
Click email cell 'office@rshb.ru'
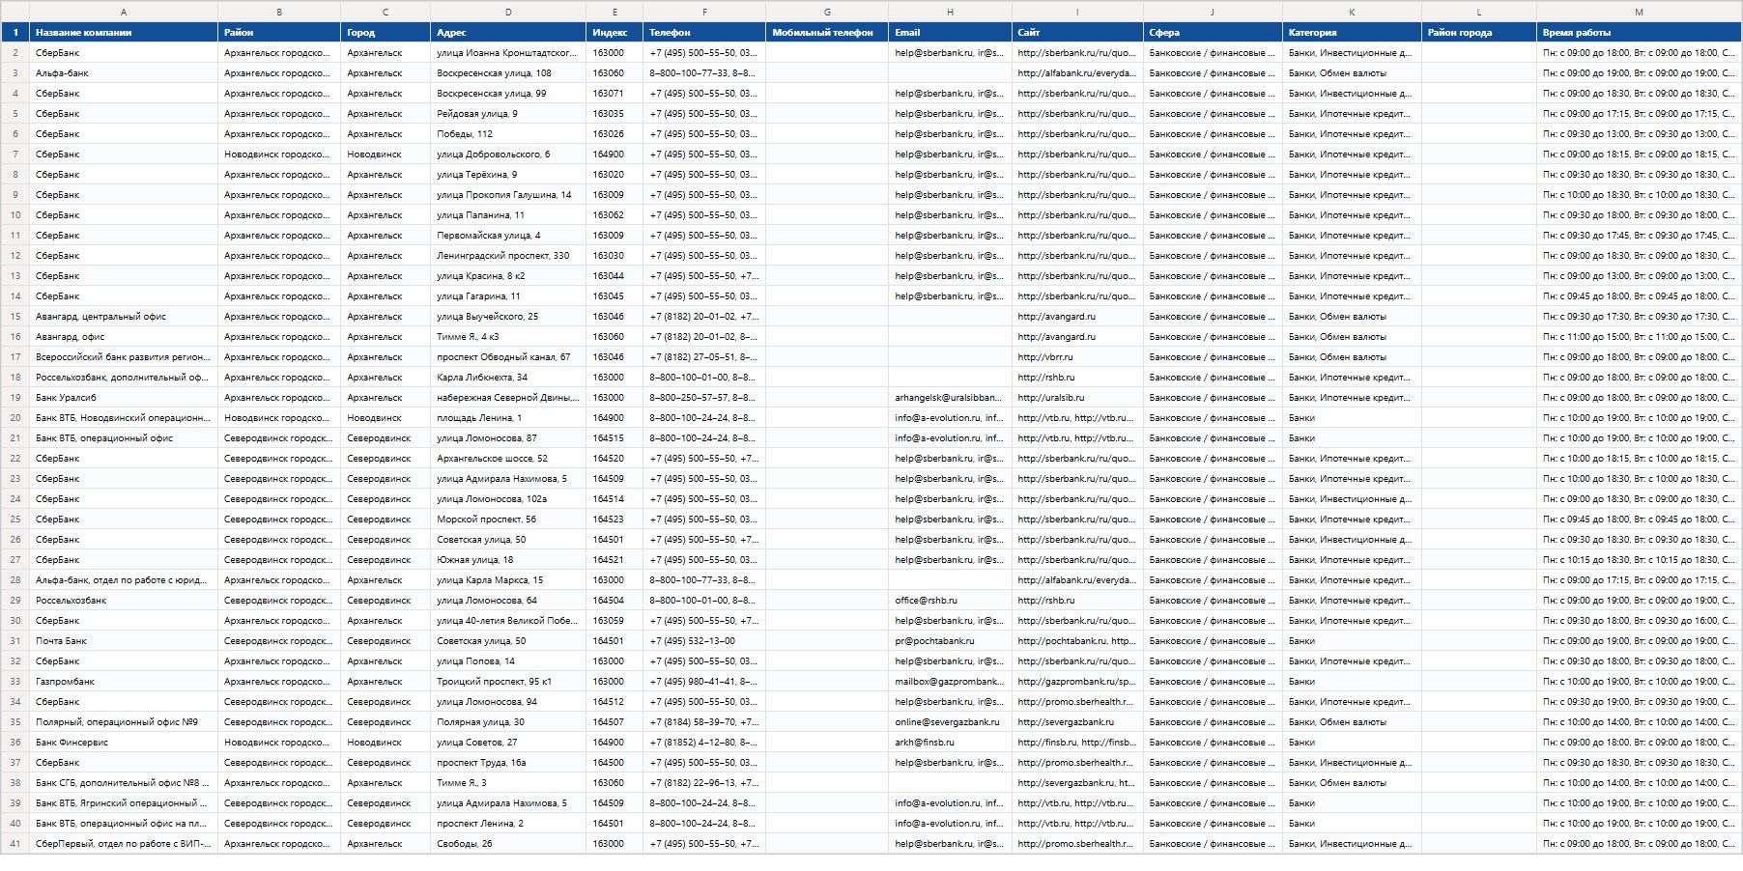point(950,601)
